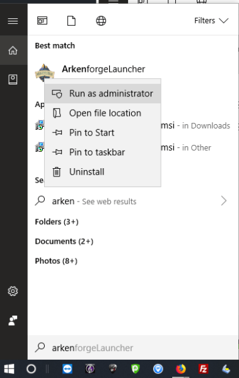Select the Home icon in the sidebar

[x=13, y=50]
